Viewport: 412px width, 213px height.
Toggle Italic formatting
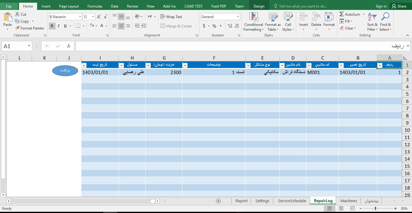59,26
